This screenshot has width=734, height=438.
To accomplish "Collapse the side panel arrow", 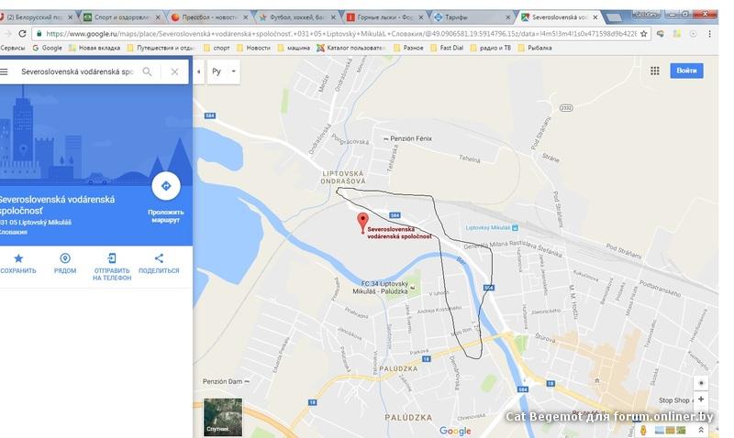I will point(198,71).
